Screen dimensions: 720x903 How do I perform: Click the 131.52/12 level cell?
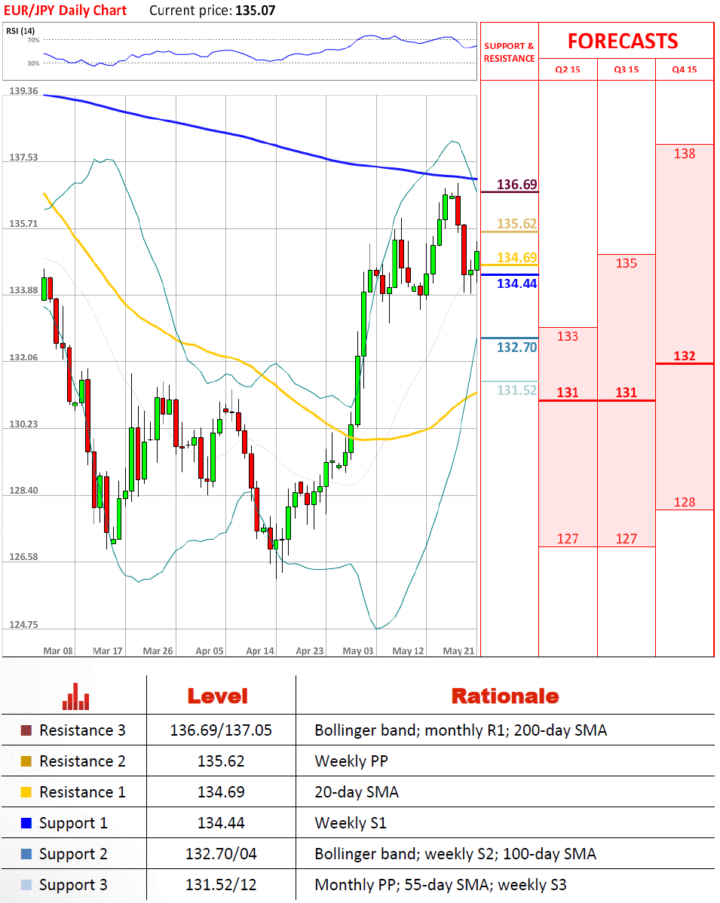[x=221, y=885]
